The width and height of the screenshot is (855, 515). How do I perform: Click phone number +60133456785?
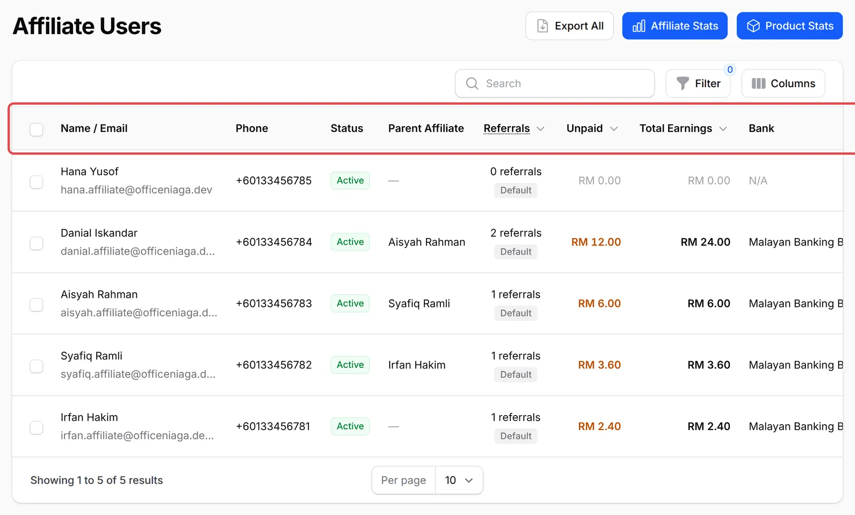click(274, 181)
